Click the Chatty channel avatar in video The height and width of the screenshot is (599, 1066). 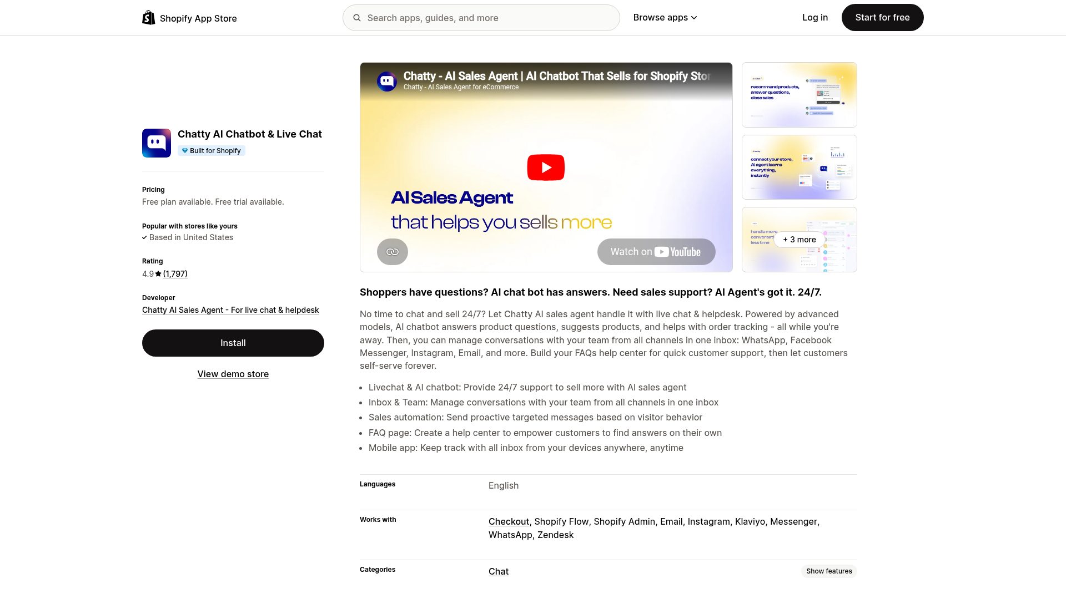(x=387, y=82)
